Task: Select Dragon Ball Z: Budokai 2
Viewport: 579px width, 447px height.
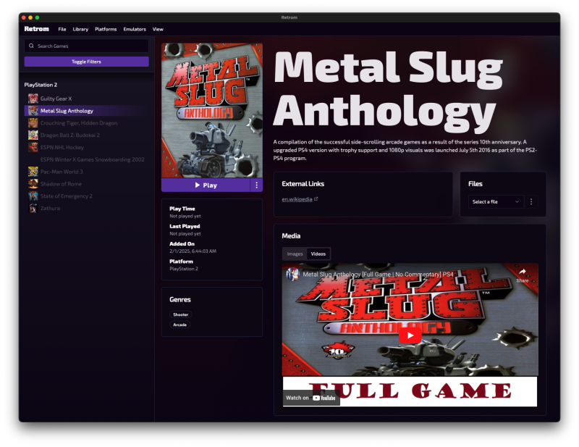Action: [x=86, y=135]
